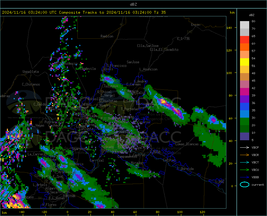Click the TUNUYAN town label
The height and width of the screenshot is (216, 267).
(69, 196)
